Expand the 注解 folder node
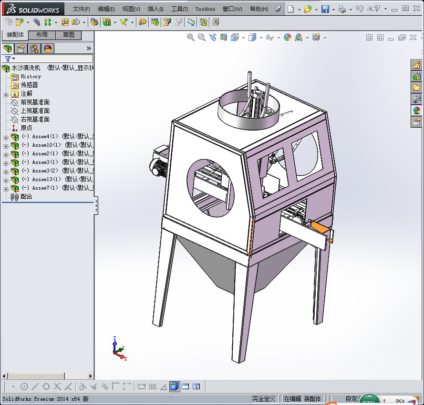The height and width of the screenshot is (405, 424). 6,95
